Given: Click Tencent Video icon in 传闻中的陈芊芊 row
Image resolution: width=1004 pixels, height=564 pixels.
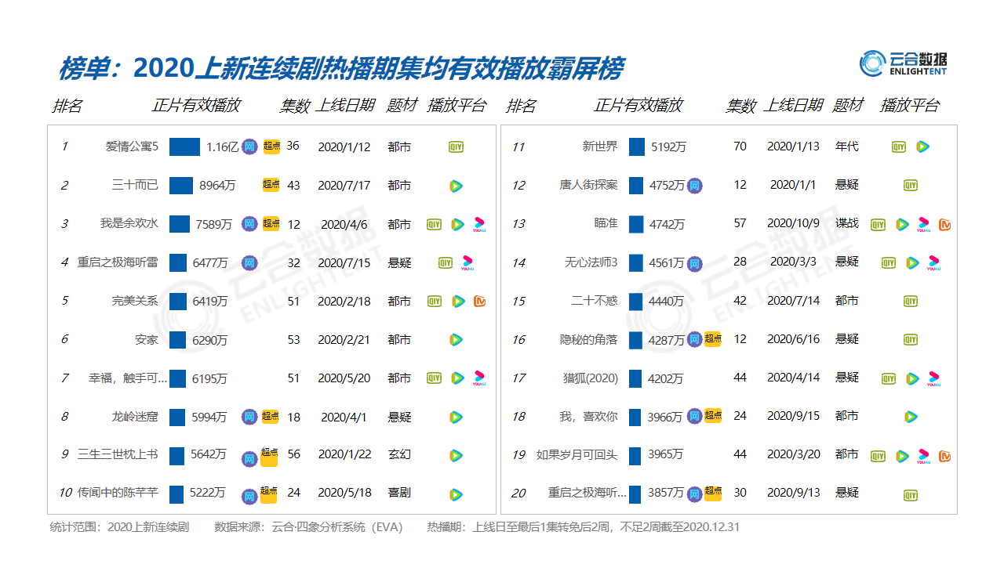Looking at the screenshot, I should pos(456,494).
